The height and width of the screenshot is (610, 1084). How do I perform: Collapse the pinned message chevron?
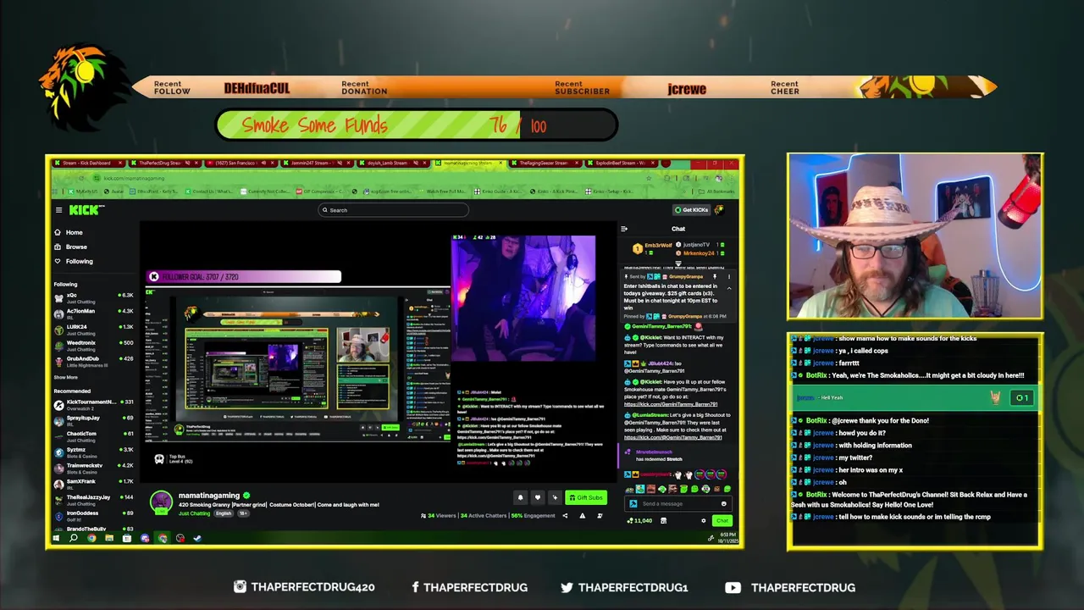point(729,288)
